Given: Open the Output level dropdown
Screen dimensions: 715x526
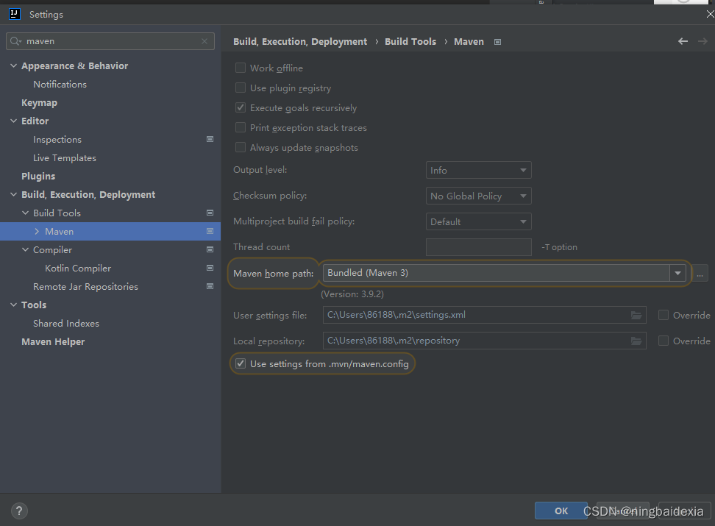Looking at the screenshot, I should click(x=478, y=170).
